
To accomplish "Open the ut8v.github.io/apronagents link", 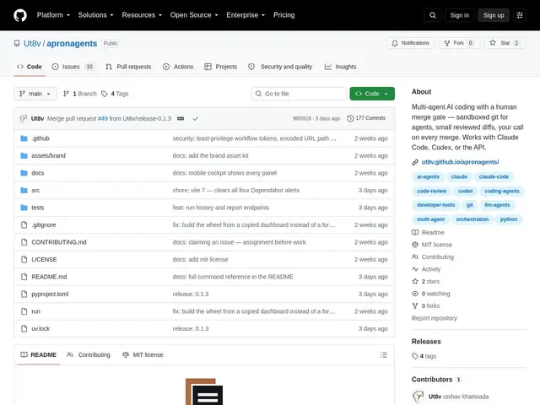I will pyautogui.click(x=460, y=162).
